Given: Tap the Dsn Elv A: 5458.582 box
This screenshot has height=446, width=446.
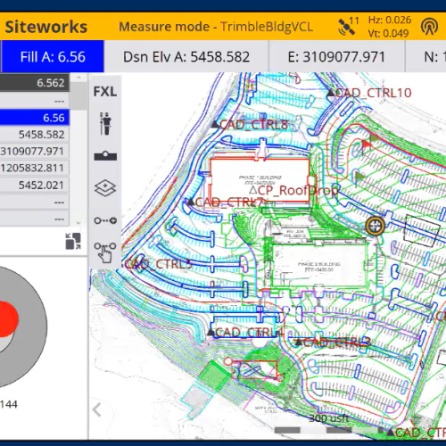Looking at the screenshot, I should 186,56.
